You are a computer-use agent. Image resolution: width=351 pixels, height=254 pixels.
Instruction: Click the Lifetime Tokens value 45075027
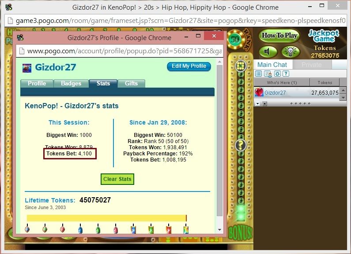point(95,200)
